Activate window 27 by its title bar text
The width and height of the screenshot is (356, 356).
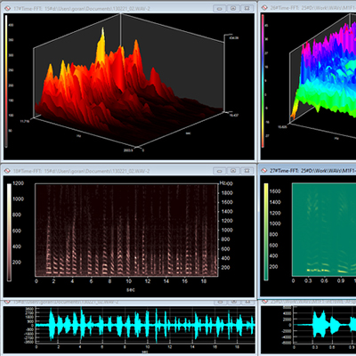(313, 171)
